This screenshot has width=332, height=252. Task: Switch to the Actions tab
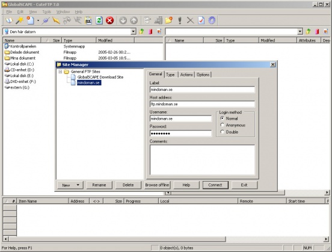(186, 75)
